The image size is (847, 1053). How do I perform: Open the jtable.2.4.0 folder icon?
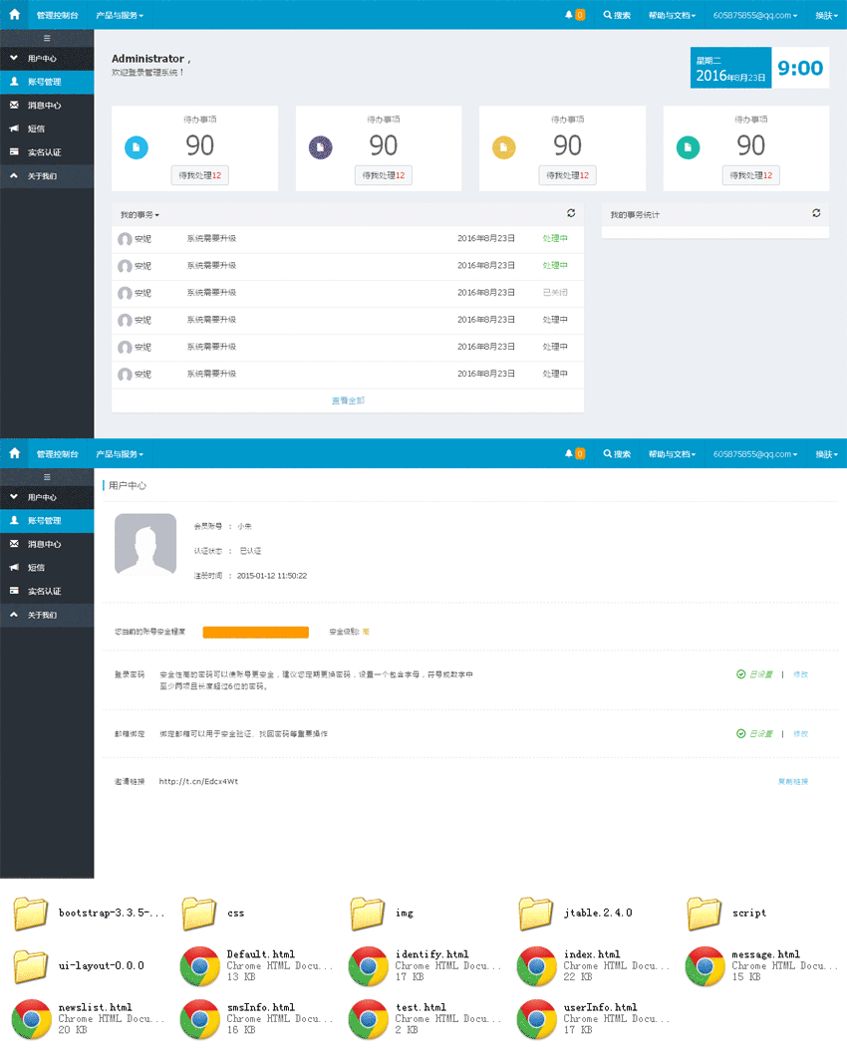tap(536, 913)
